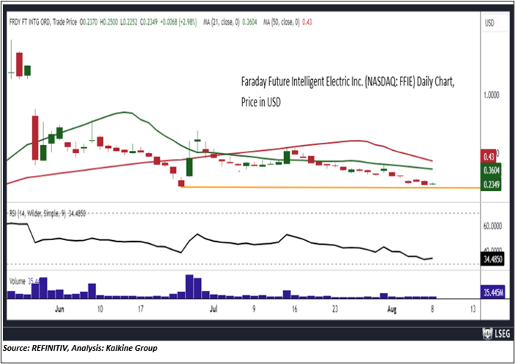
Task: Click the Jun label on the time axis
Action: [x=59, y=309]
